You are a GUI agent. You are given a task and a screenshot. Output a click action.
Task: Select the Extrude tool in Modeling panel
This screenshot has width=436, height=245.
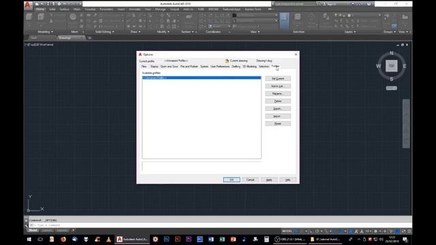(41, 16)
